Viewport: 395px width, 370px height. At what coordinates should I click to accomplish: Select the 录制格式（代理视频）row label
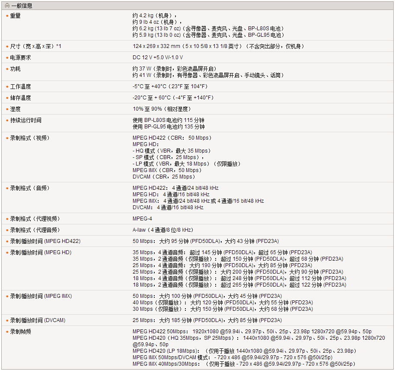pos(35,219)
